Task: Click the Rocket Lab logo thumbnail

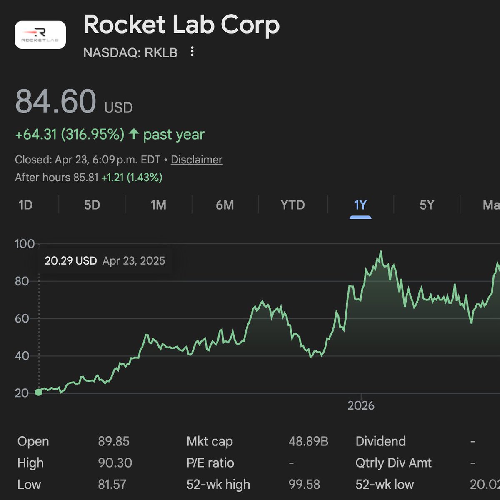Action: [40, 35]
